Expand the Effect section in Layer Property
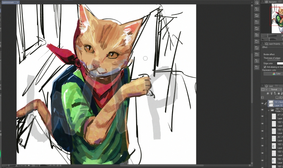Image resolution: width=283 pixels, height=168 pixels. [x=265, y=47]
